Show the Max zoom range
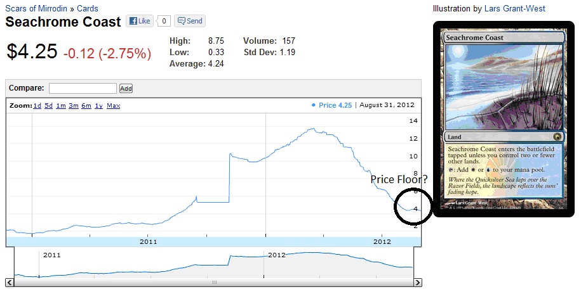 (113, 106)
